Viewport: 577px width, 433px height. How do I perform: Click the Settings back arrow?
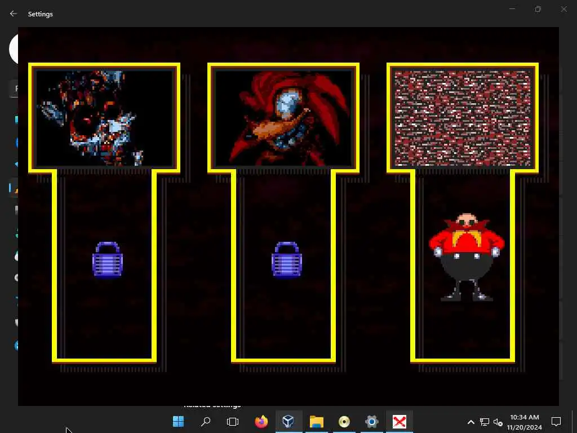tap(14, 14)
